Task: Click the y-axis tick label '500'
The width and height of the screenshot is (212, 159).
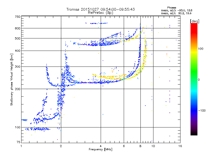Action: click(x=17, y=38)
